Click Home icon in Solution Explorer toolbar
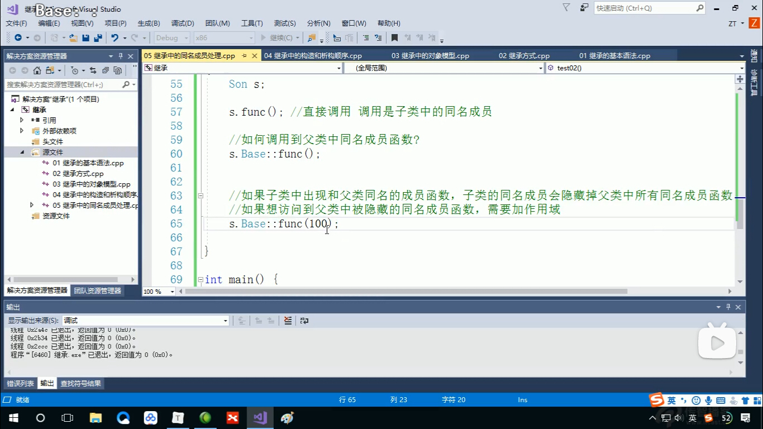The width and height of the screenshot is (763, 429). pos(37,70)
